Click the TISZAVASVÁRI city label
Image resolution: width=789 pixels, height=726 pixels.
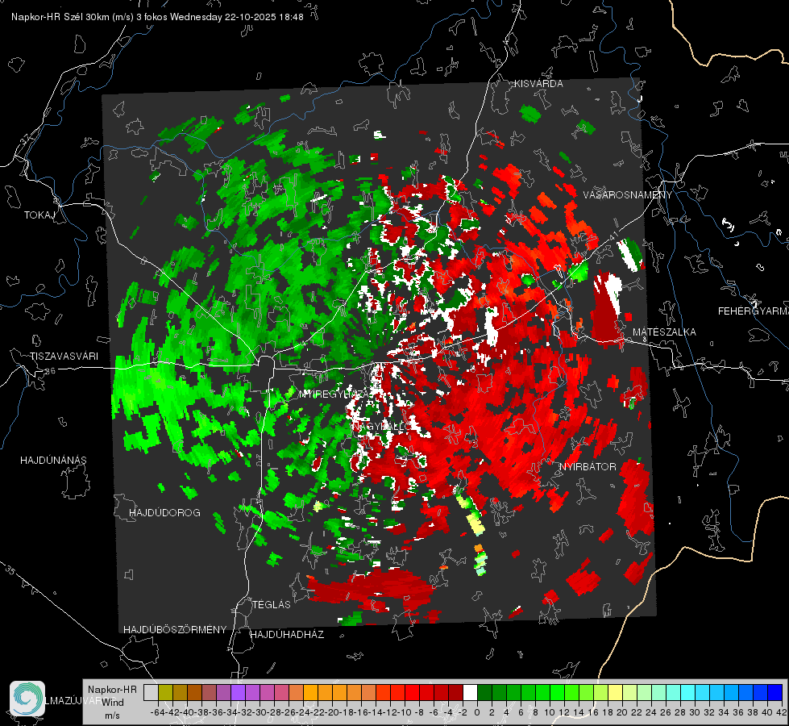[64, 357]
